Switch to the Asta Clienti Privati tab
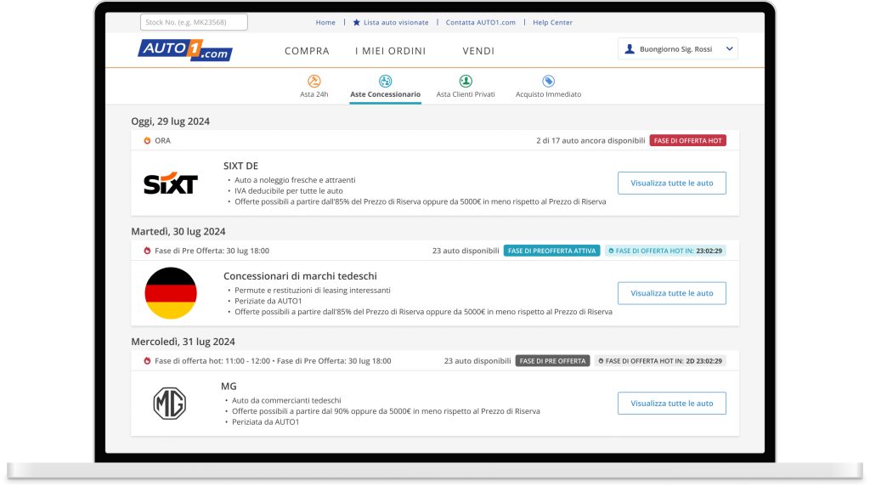Viewport: 870px width, 486px height. (466, 94)
